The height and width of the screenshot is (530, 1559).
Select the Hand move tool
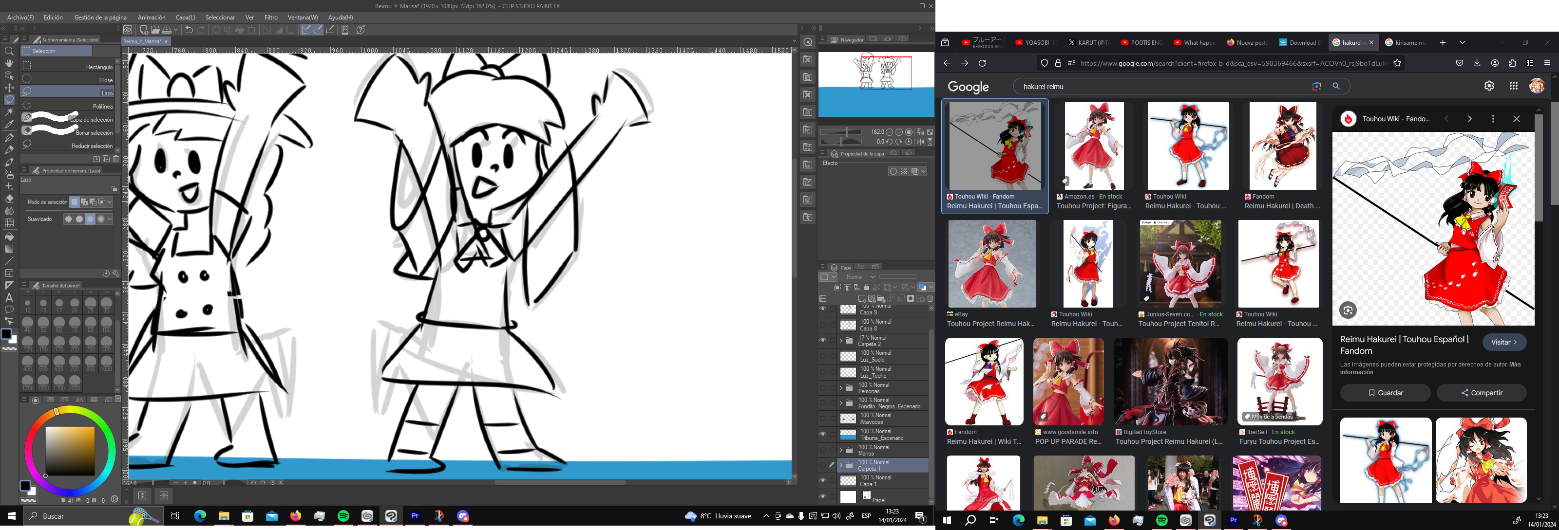tap(9, 63)
